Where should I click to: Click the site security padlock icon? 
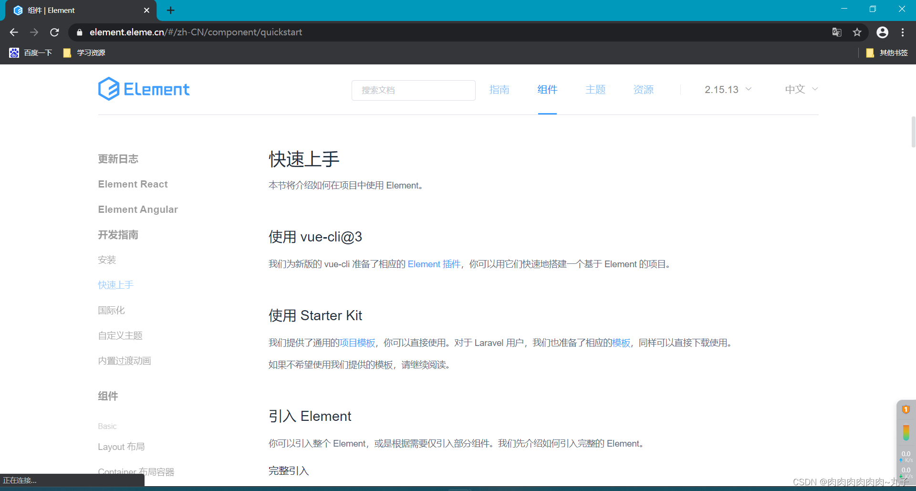click(x=79, y=32)
